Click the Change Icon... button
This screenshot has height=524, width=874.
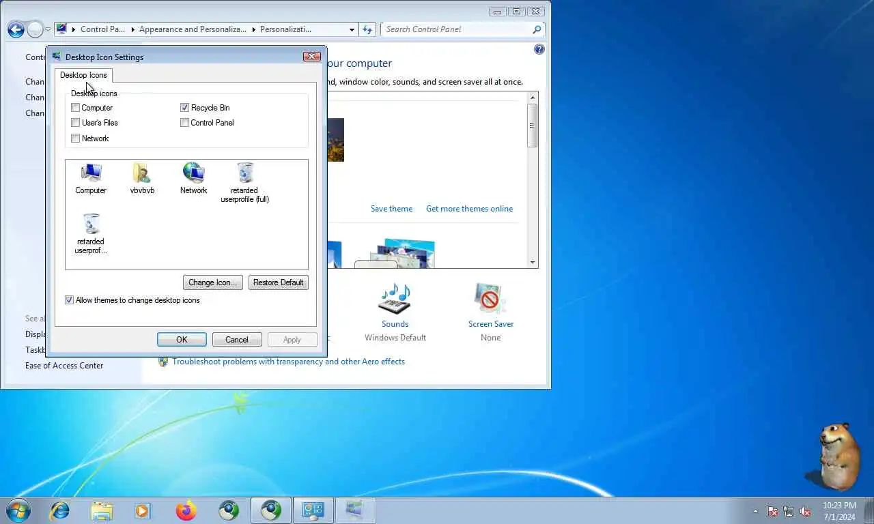coord(213,282)
